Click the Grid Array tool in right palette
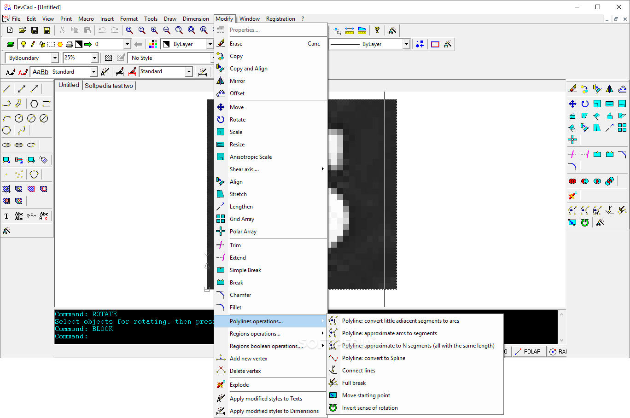This screenshot has height=418, width=630. (622, 128)
